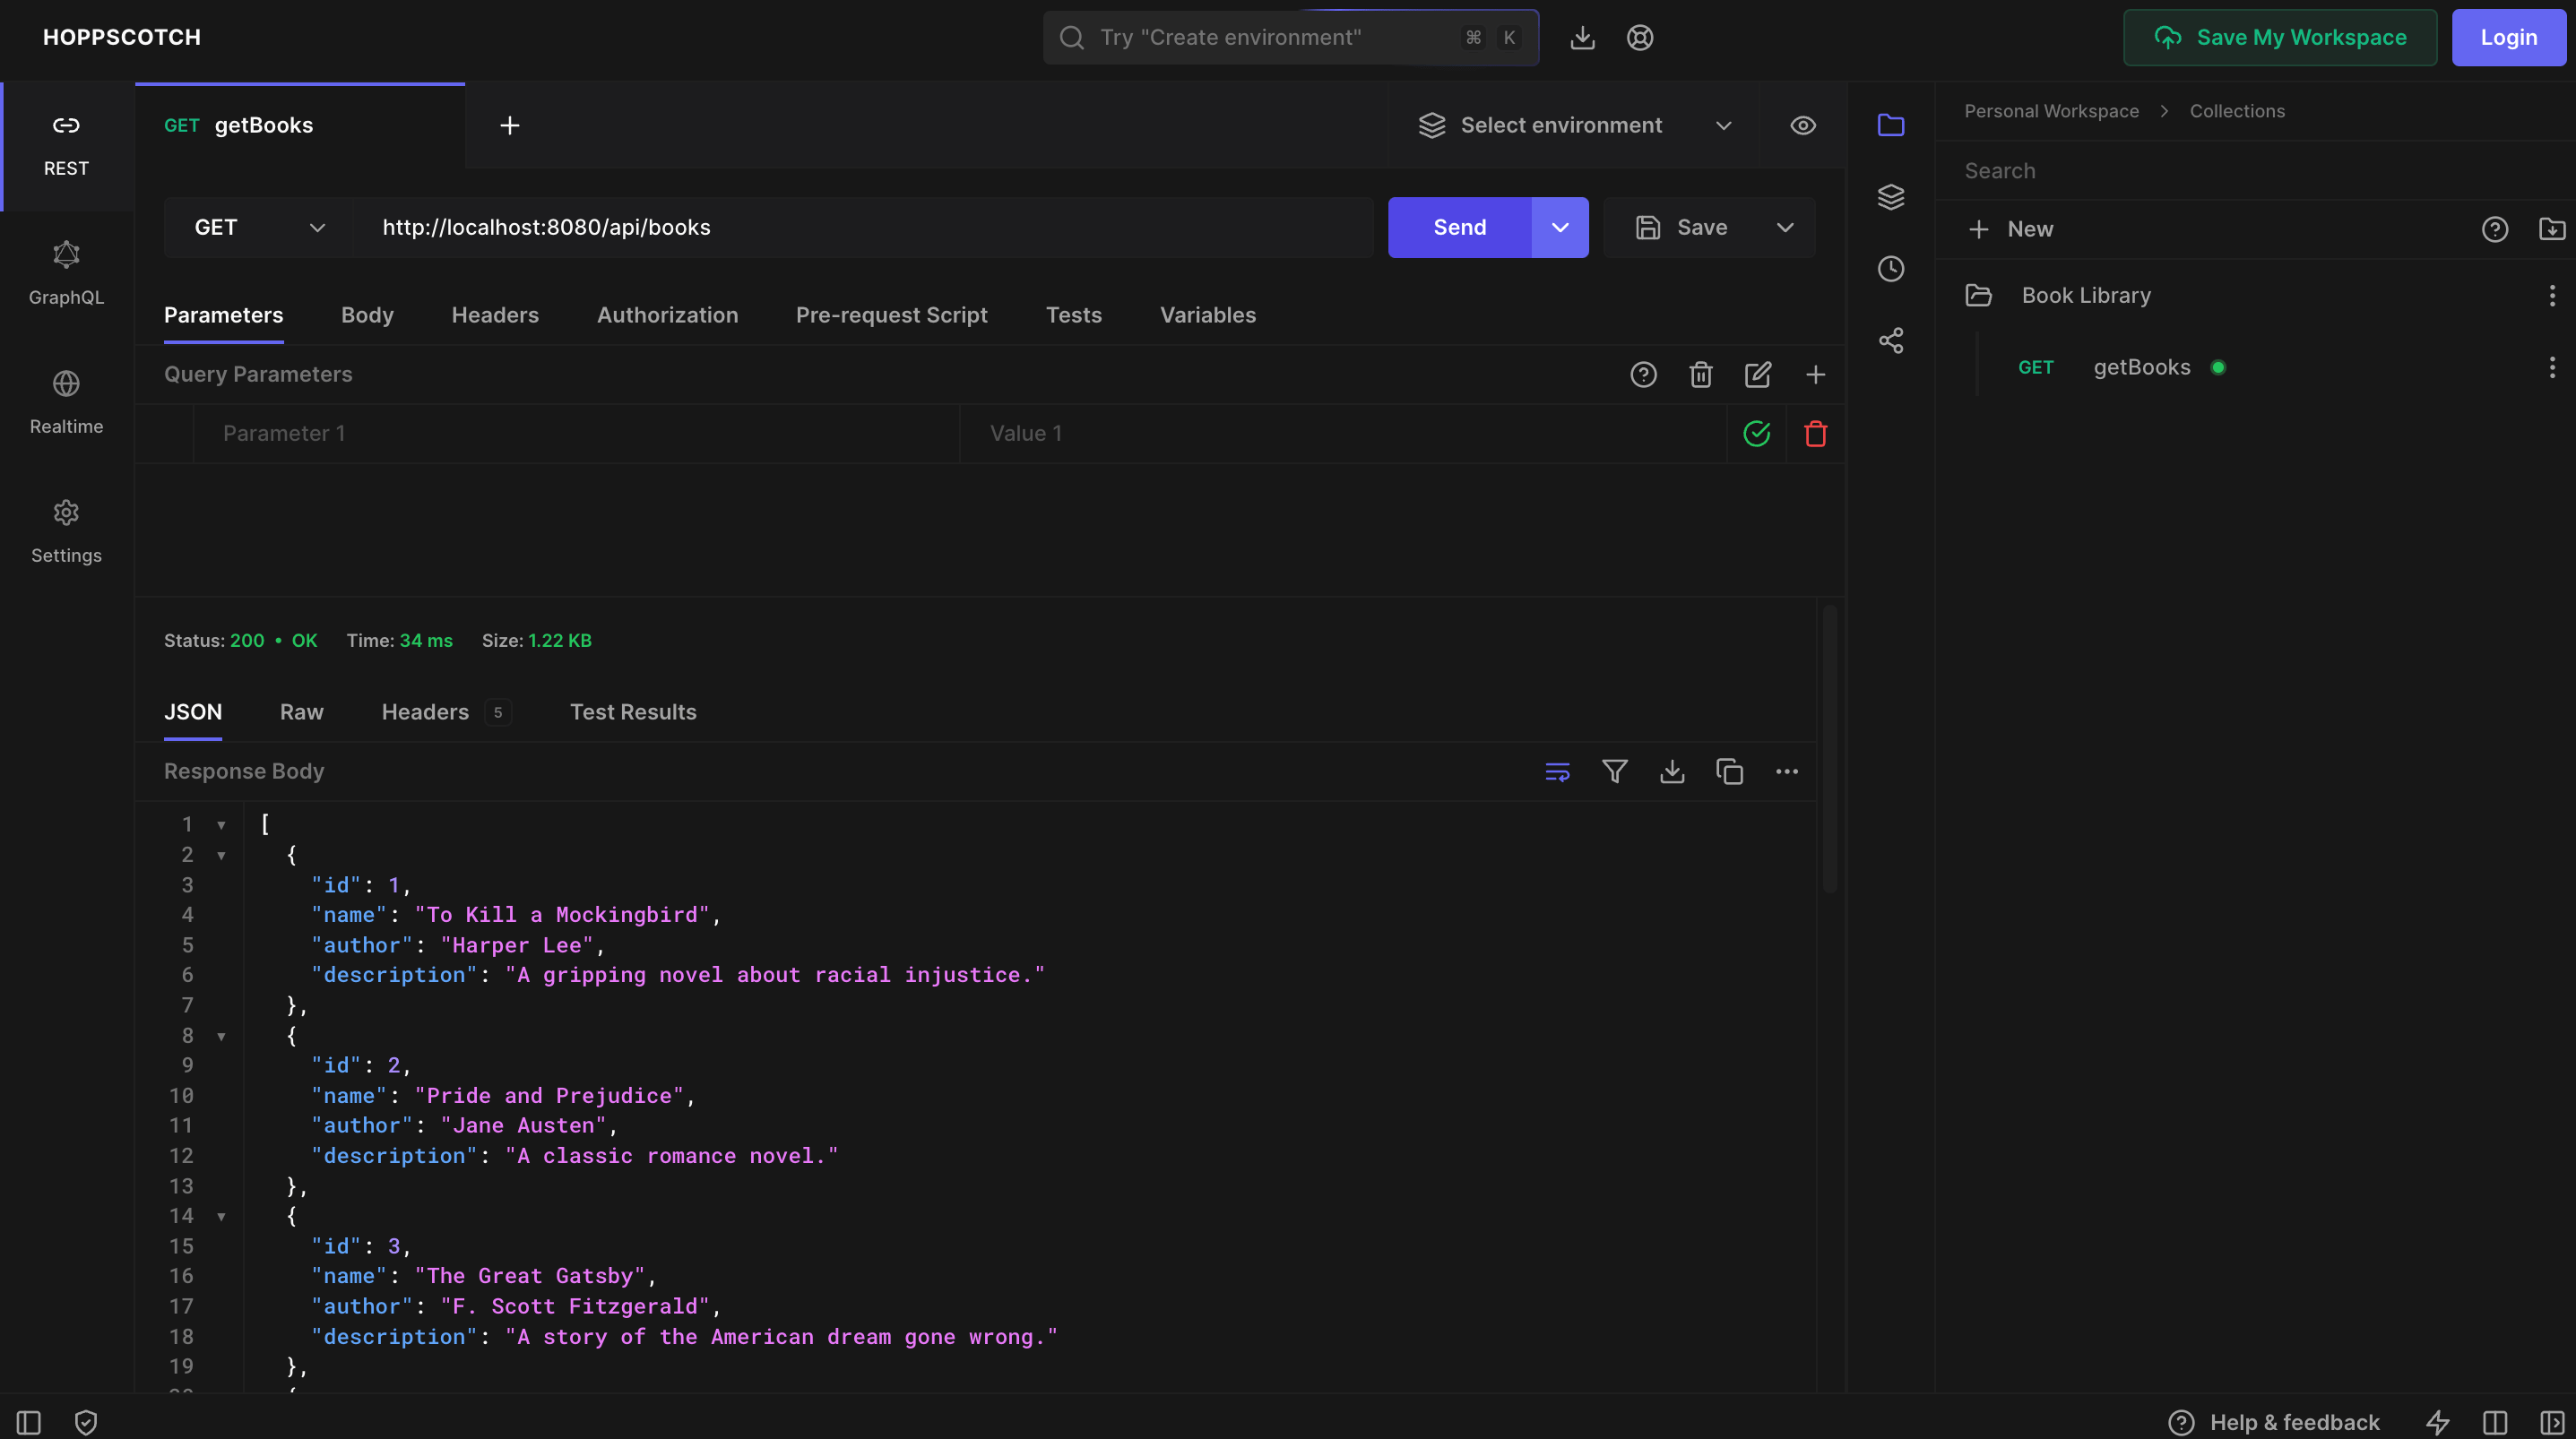Screen dimensions: 2576x1439
Task: Click the Collections icon
Action: coord(1888,124)
